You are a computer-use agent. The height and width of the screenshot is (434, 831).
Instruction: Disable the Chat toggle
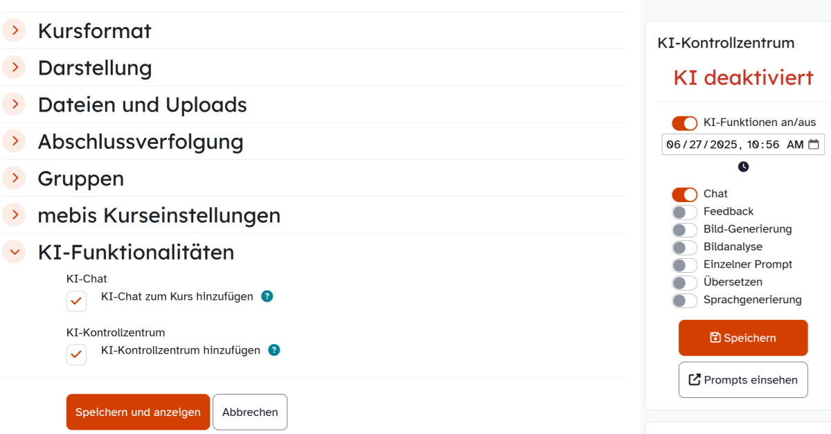[684, 195]
